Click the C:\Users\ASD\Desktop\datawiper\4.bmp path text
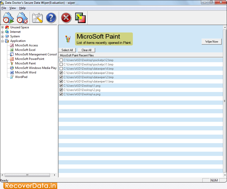The image size is (227, 189). (x=89, y=69)
